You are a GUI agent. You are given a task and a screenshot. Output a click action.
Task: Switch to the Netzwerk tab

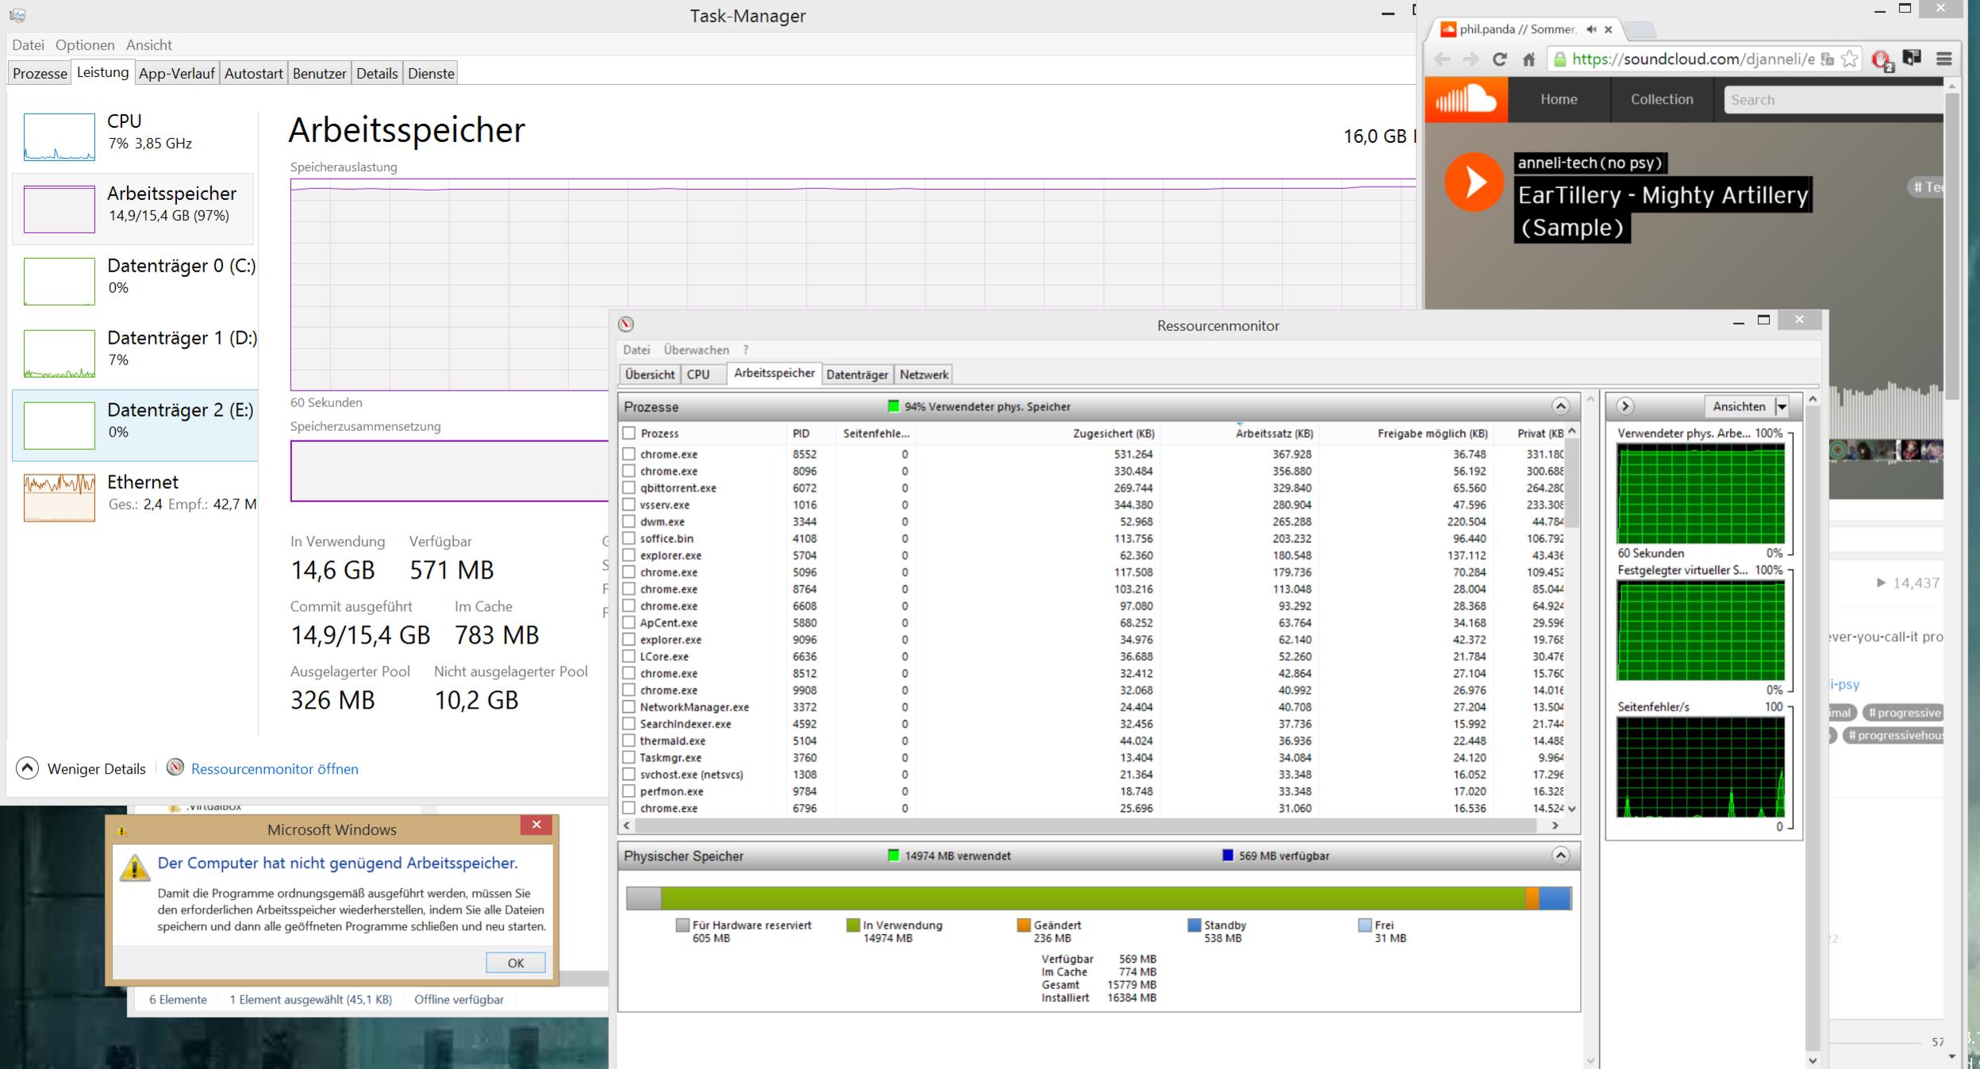924,375
